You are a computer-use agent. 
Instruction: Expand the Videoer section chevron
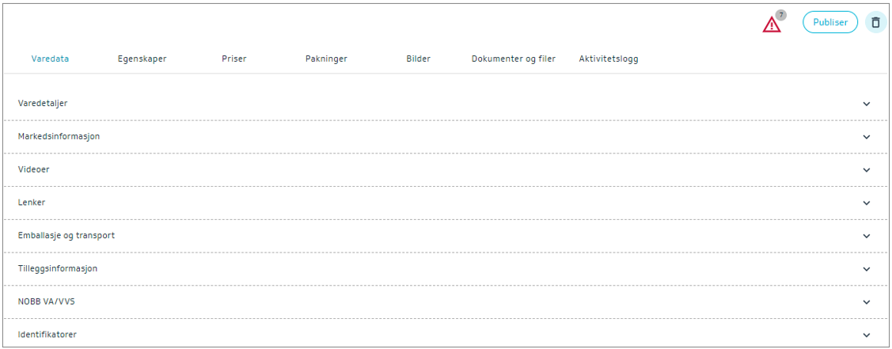coord(867,169)
